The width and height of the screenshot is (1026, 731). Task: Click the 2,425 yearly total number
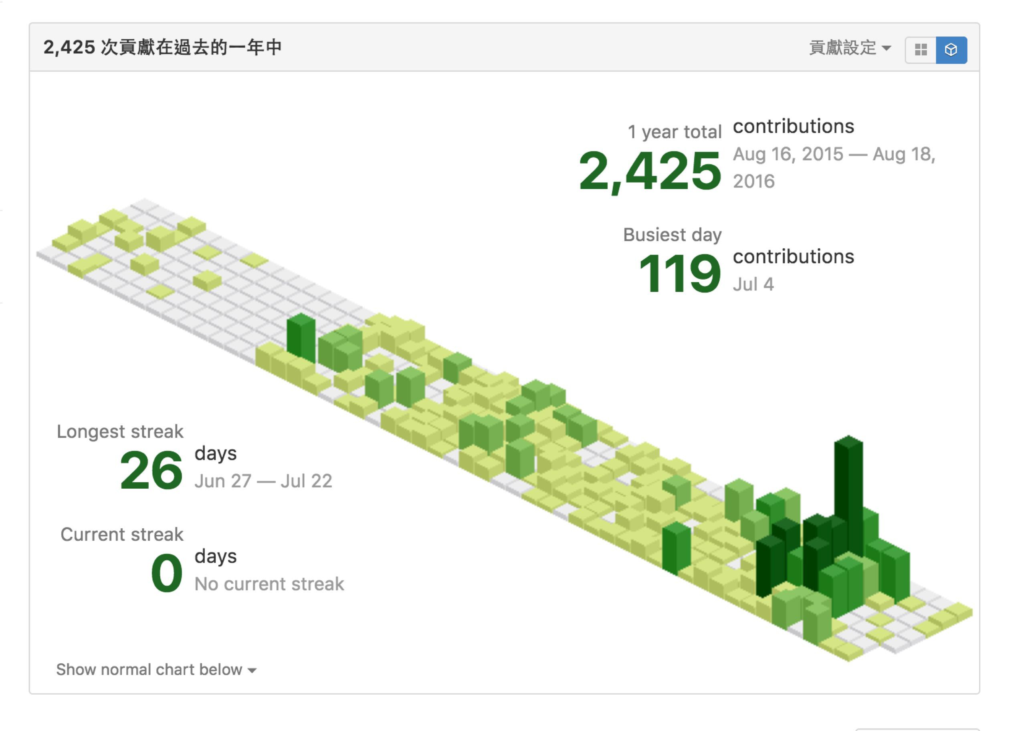650,171
